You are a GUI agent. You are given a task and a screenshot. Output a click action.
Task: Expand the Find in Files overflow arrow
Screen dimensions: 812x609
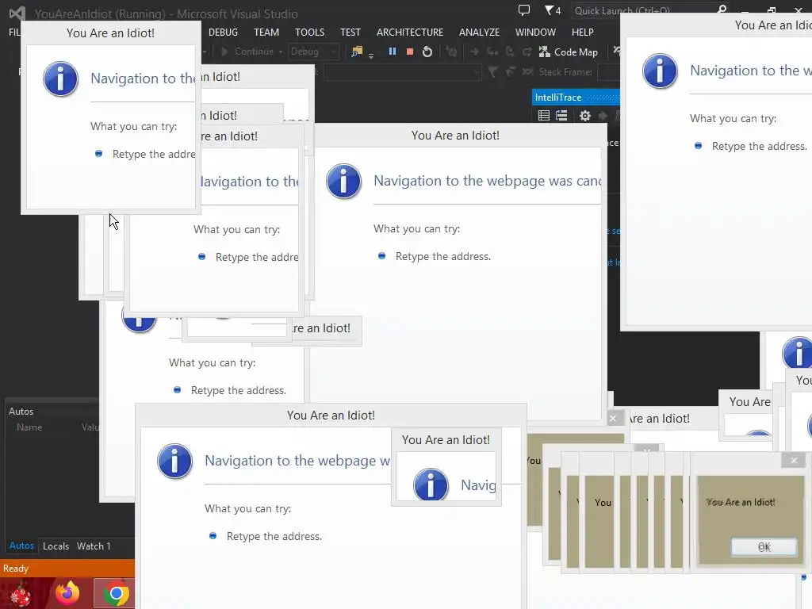pyautogui.click(x=371, y=56)
